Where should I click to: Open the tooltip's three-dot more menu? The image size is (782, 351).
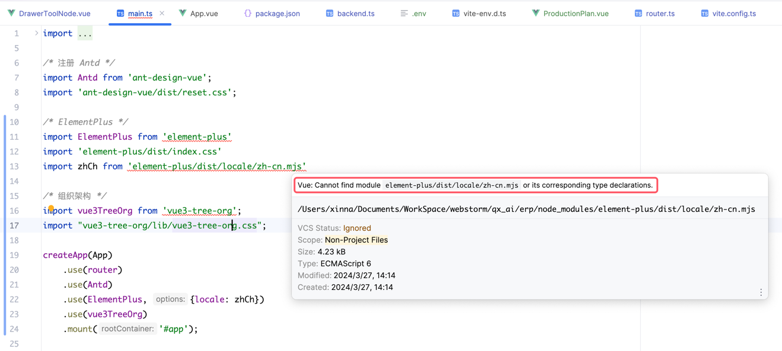pos(761,292)
